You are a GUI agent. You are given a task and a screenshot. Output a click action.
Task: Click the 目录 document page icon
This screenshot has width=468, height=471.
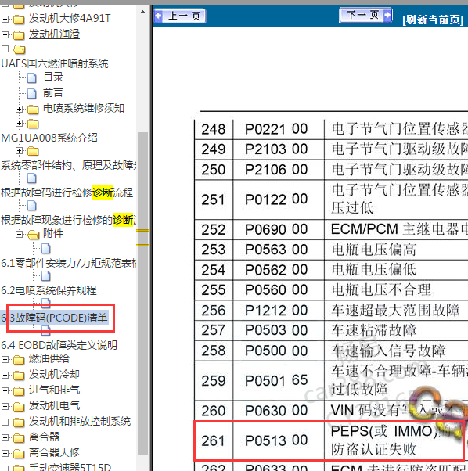click(32, 77)
